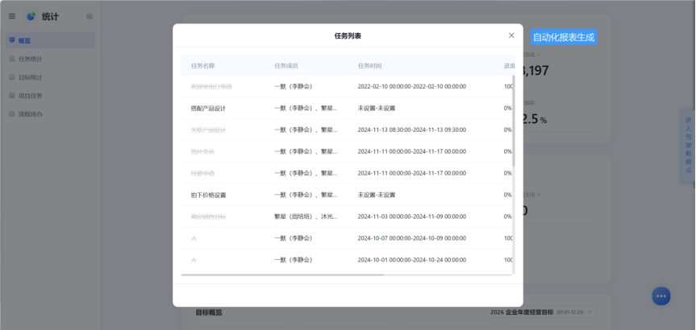The width and height of the screenshot is (696, 330).
Task: Click members 繁星（周培培）、沐光... cell
Action: [306, 217]
